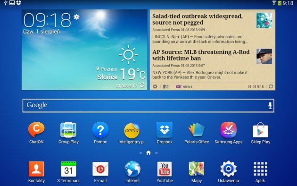Switch to the left home page dot
The width and height of the screenshot is (297, 186).
tap(140, 153)
